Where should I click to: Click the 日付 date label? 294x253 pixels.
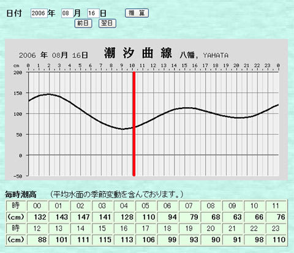click(14, 13)
